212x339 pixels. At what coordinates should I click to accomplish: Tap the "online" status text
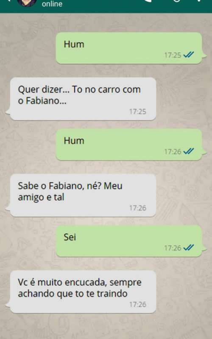[52, 4]
